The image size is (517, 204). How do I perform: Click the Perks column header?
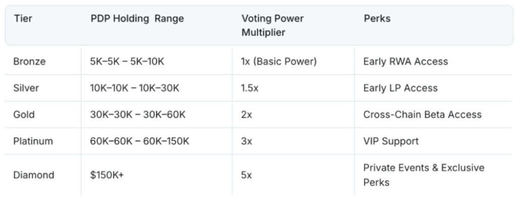pyautogui.click(x=377, y=19)
